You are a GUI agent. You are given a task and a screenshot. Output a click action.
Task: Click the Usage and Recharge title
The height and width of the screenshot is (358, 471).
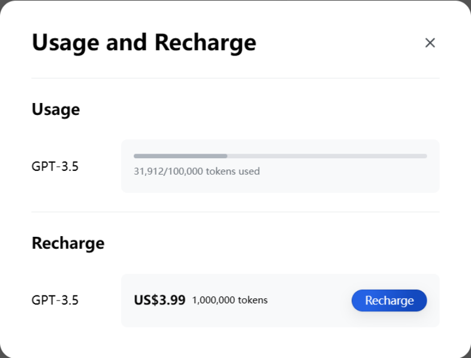pyautogui.click(x=144, y=43)
